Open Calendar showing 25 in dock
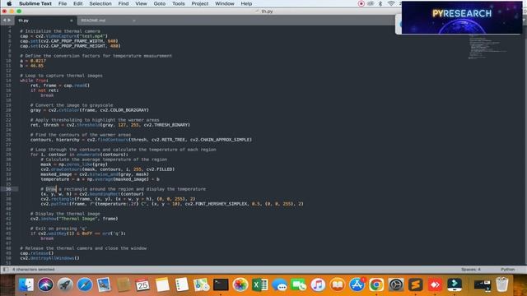Image resolution: width=527 pixels, height=296 pixels. [x=142, y=285]
